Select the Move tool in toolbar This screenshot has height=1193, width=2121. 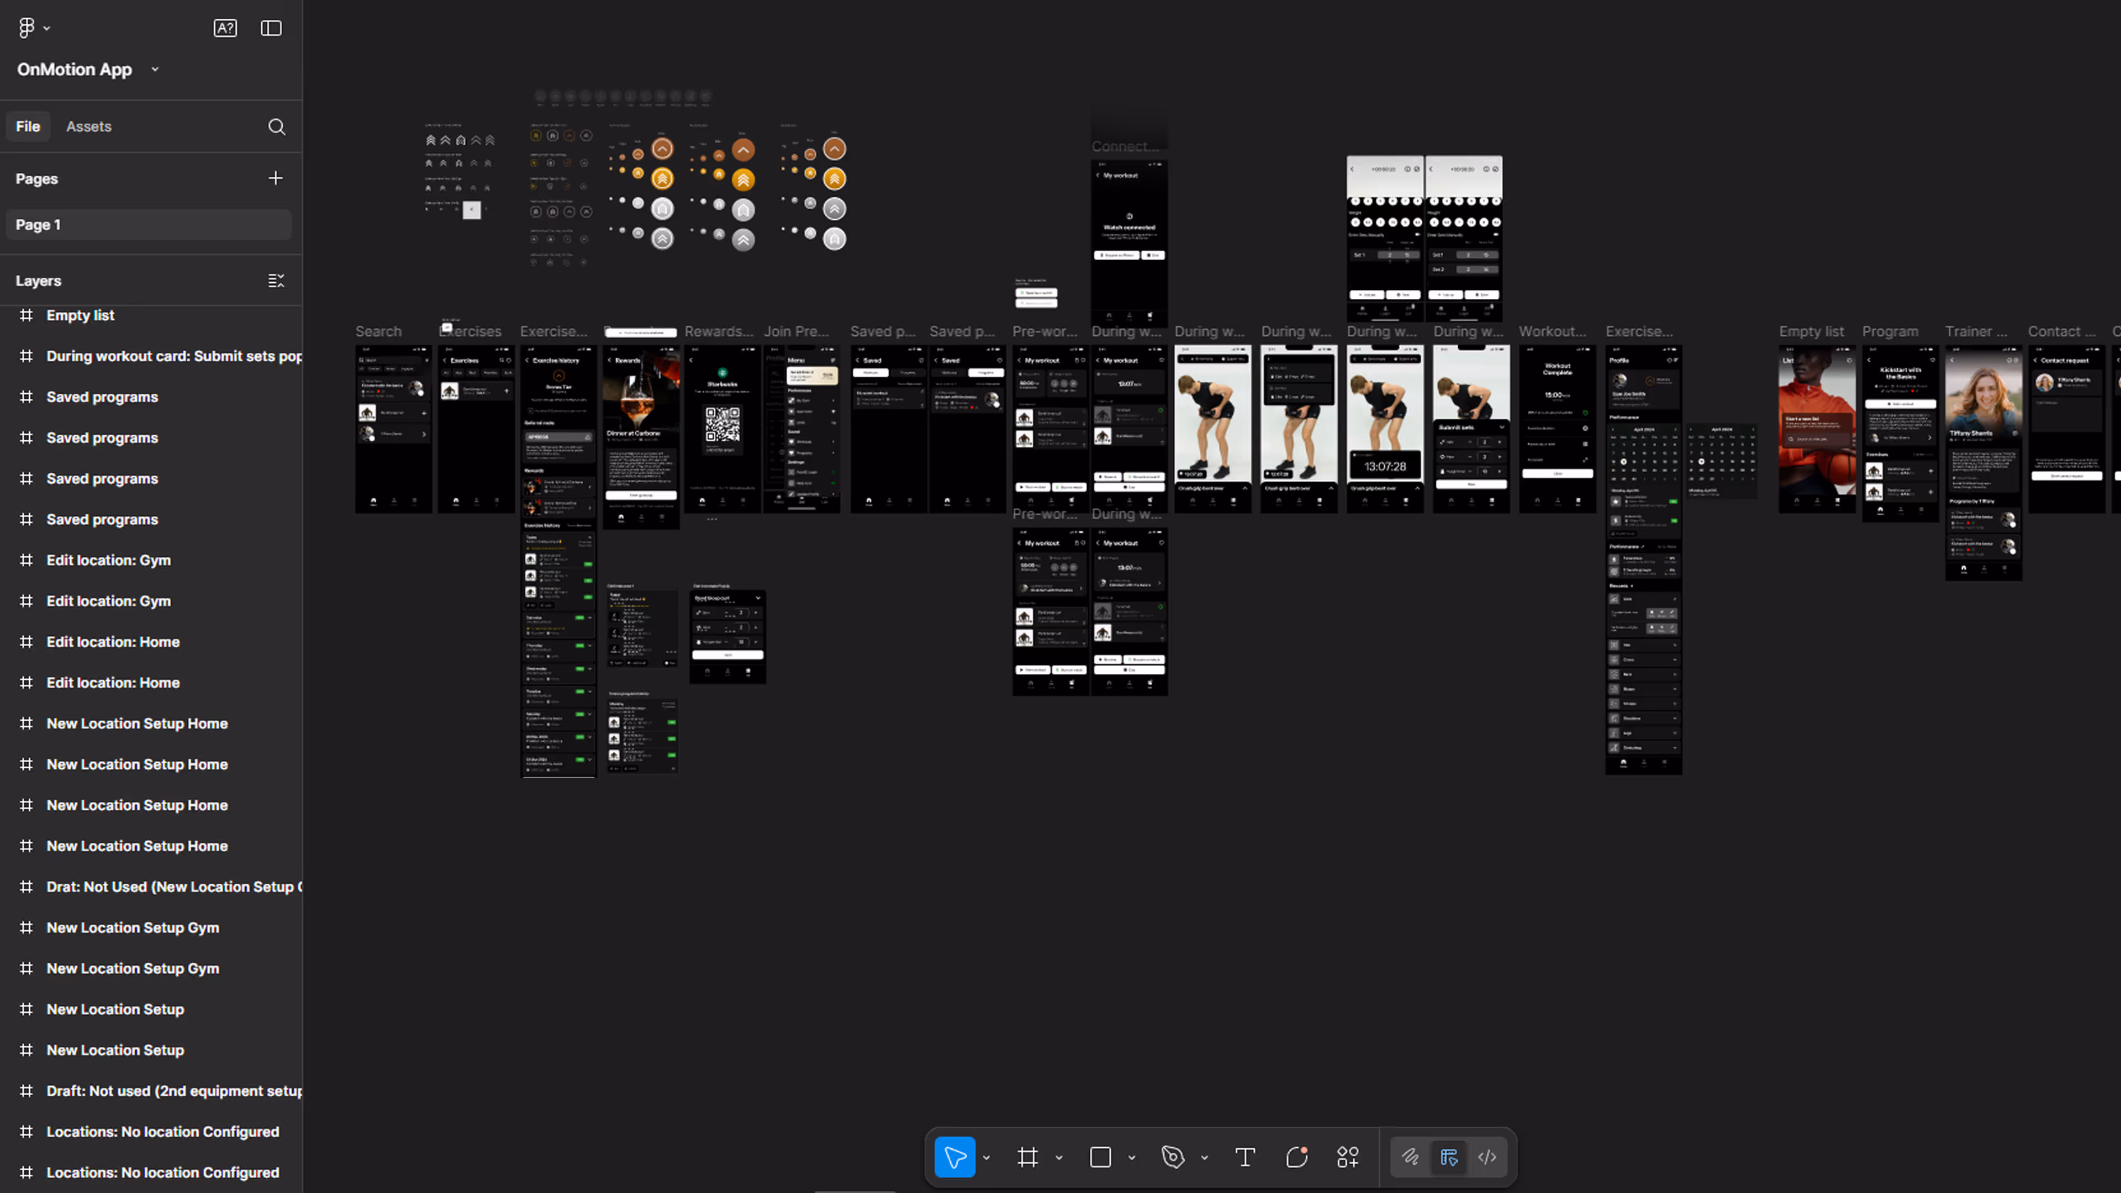954,1157
